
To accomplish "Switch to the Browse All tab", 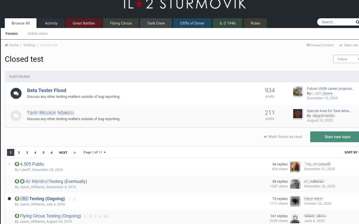I will [x=21, y=23].
